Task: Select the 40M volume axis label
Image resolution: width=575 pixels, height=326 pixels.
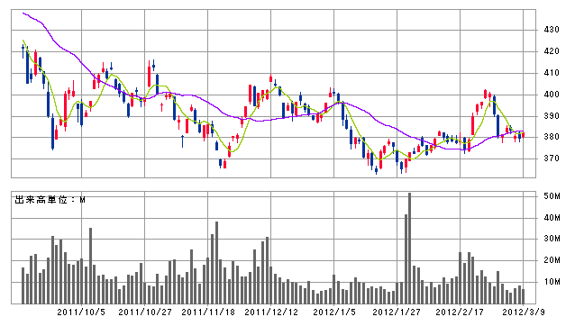Action: tap(552, 218)
